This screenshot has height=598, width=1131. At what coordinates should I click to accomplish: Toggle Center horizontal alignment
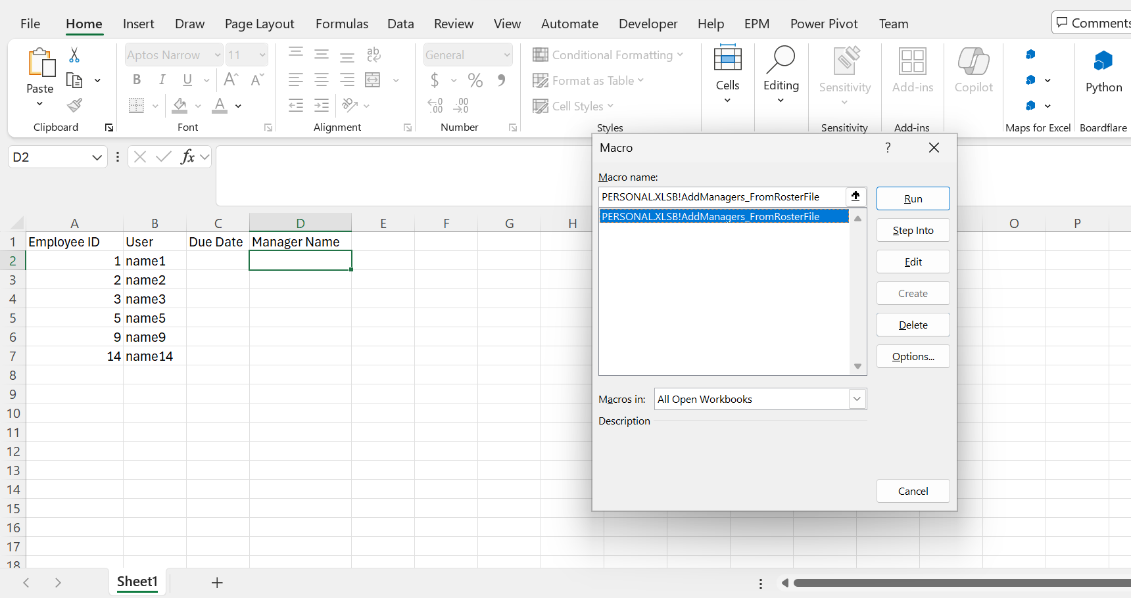(x=322, y=80)
